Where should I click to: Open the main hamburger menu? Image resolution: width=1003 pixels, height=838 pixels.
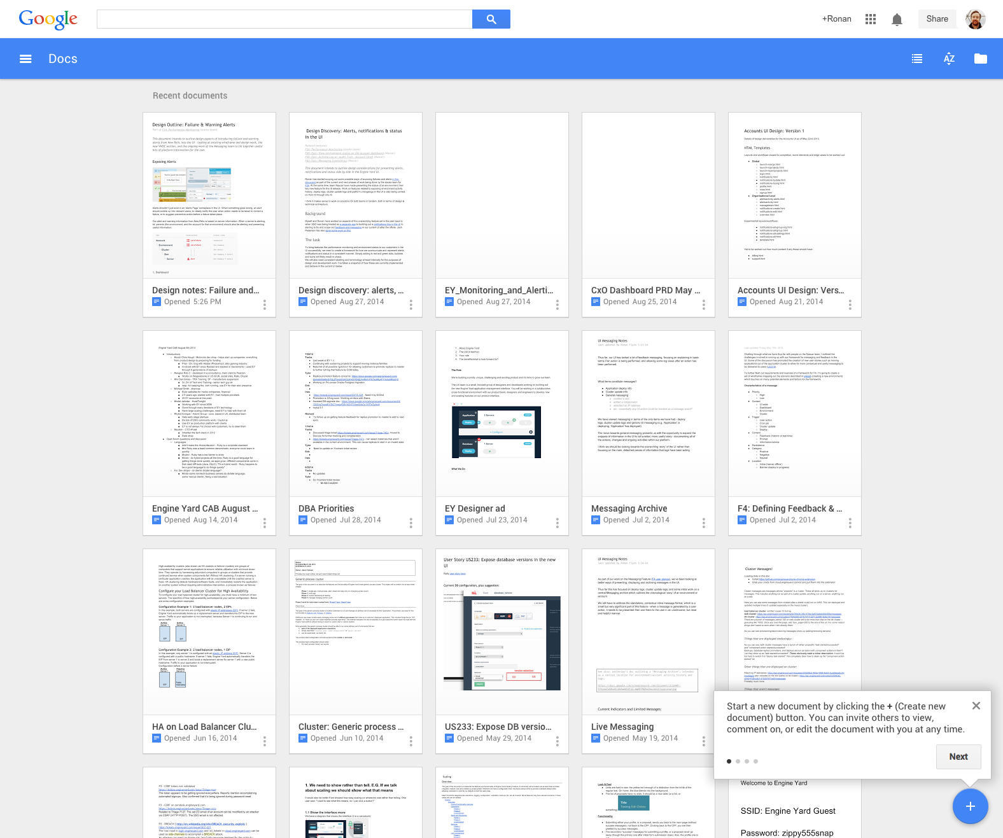25,59
